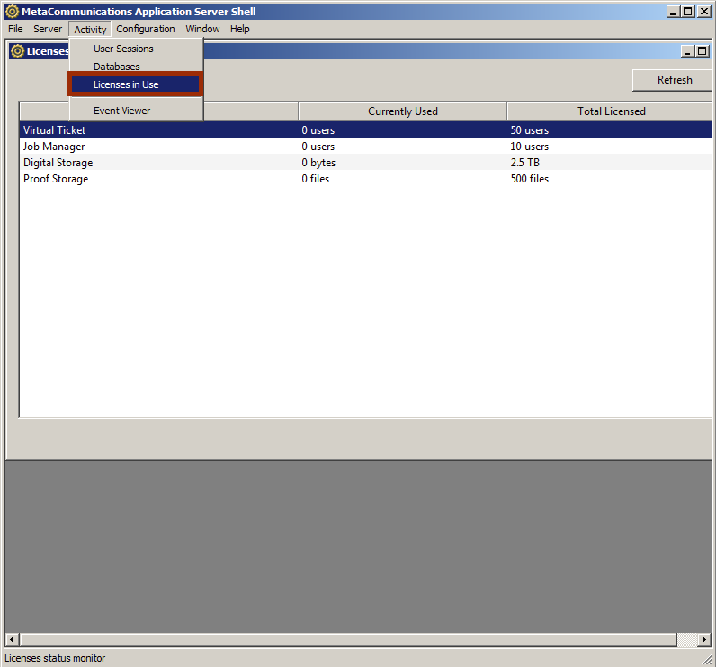This screenshot has height=667, width=716.
Task: Click the Refresh button
Action: (672, 80)
